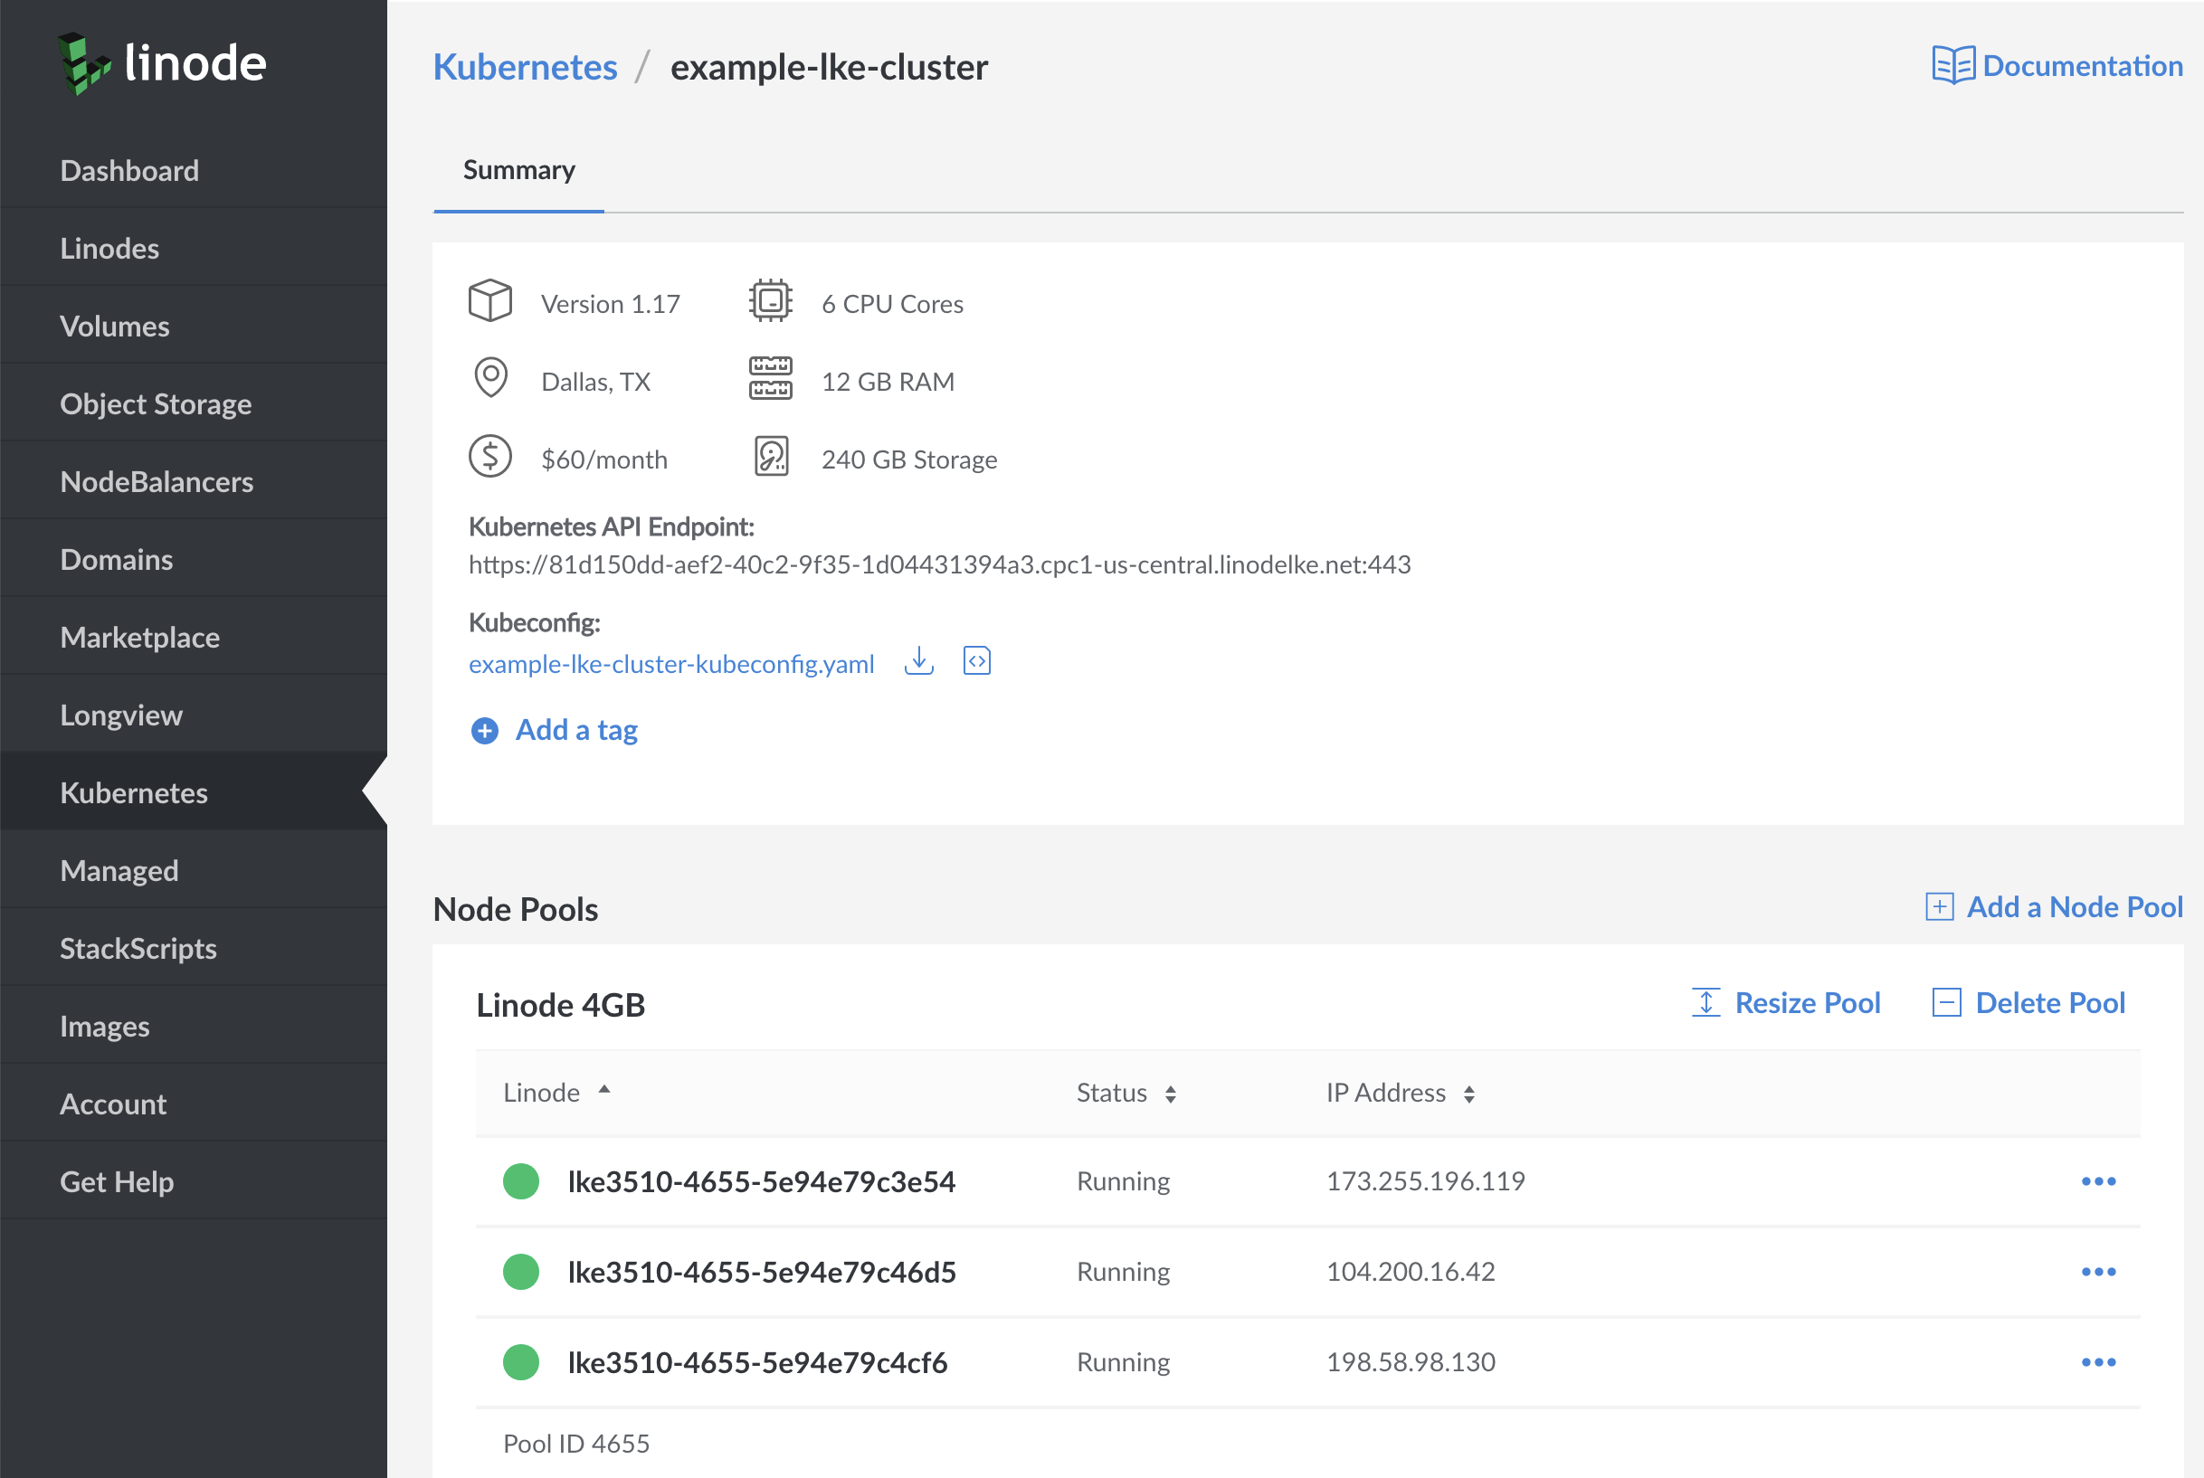Open actions menu for lke3510-4655-5e94e79c4cf6
The height and width of the screenshot is (1478, 2204).
click(2098, 1362)
